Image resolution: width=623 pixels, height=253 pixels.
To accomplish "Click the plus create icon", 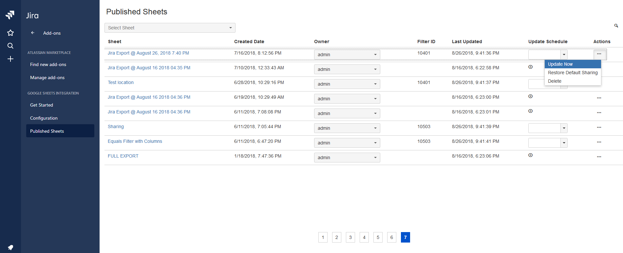I will point(10,59).
